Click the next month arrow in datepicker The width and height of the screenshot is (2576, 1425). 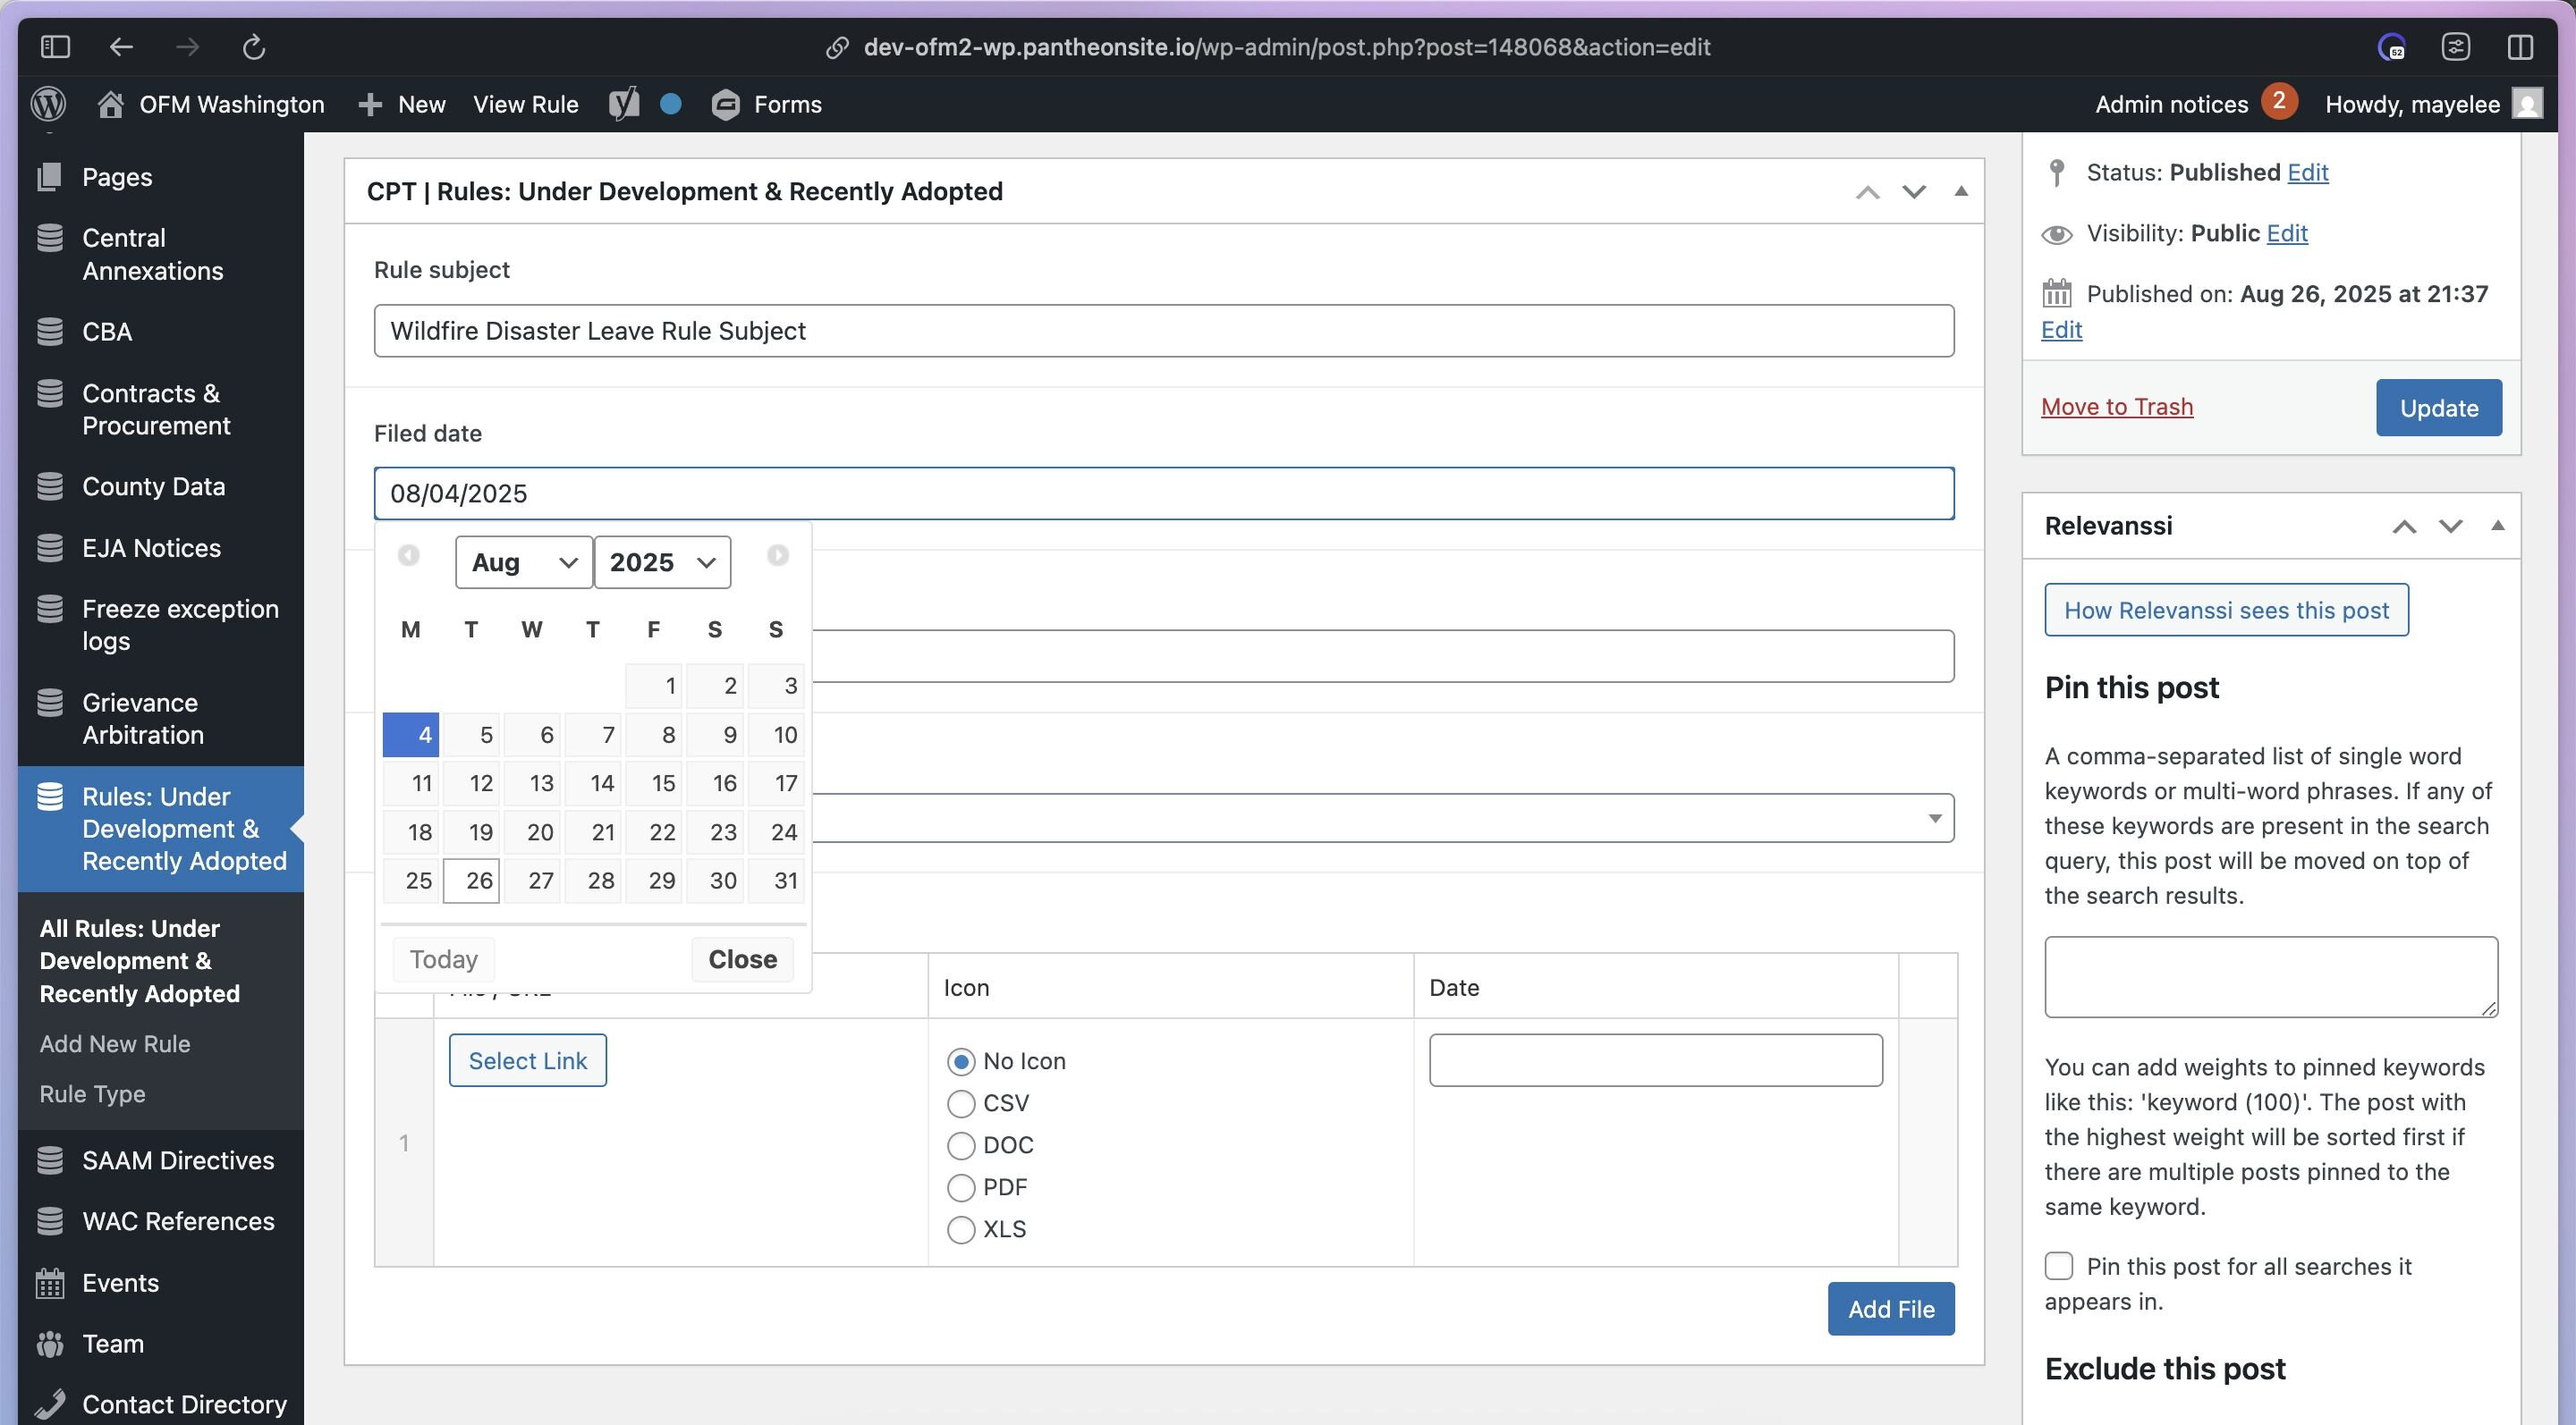pyautogui.click(x=777, y=556)
